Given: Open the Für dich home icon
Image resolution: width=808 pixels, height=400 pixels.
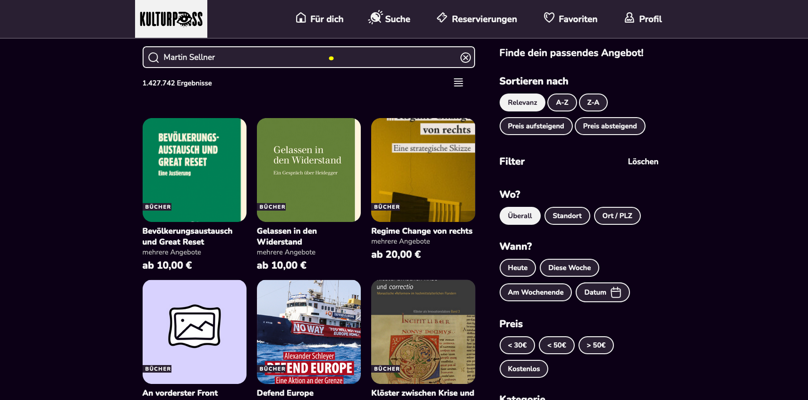Looking at the screenshot, I should point(301,18).
